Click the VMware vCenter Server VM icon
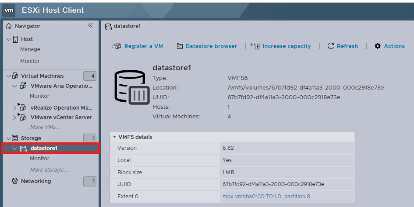414x207 pixels. click(x=22, y=117)
